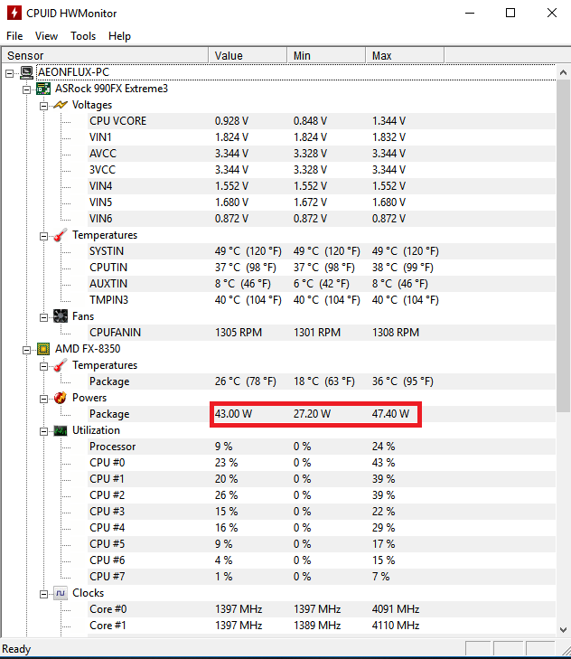
Task: Collapse the Voltages group
Action: tap(43, 106)
